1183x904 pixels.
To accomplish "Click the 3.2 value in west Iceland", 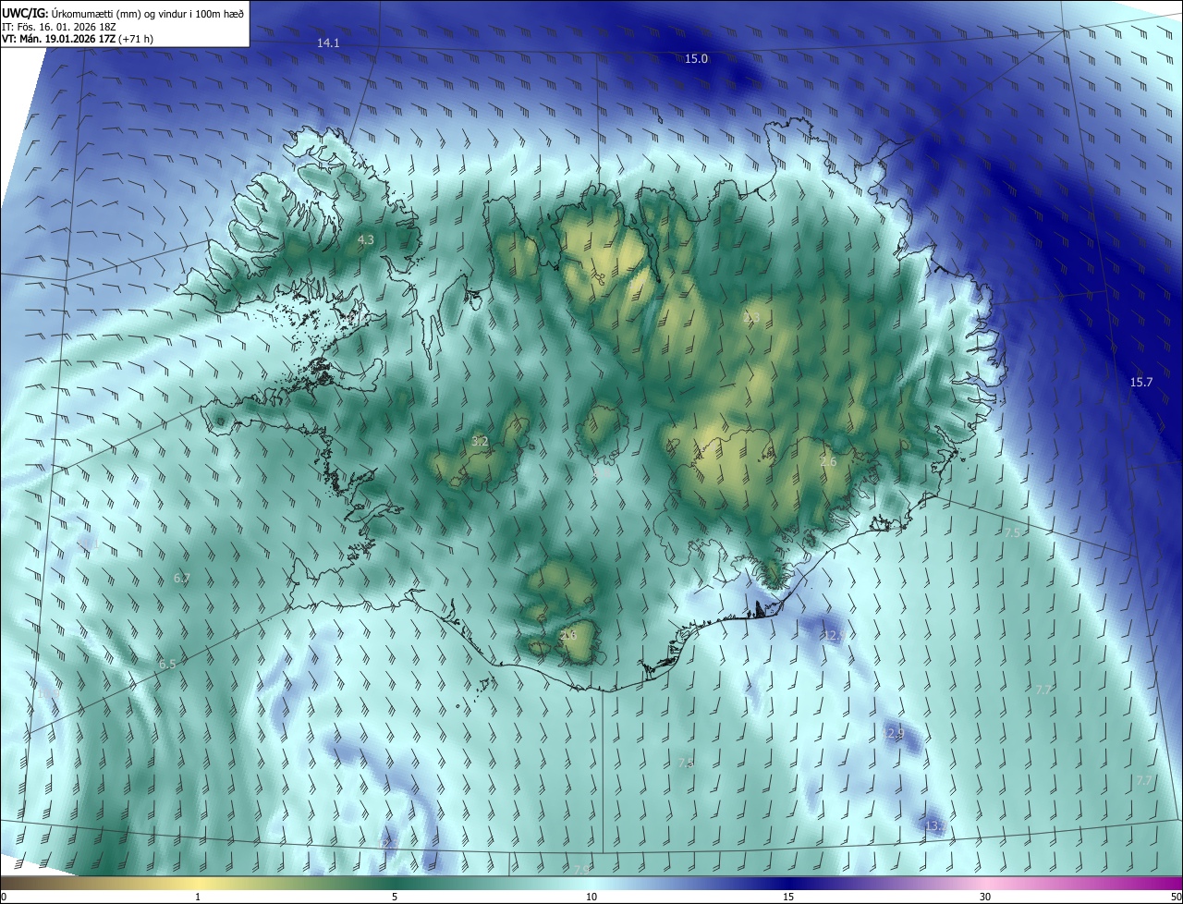I will point(480,442).
